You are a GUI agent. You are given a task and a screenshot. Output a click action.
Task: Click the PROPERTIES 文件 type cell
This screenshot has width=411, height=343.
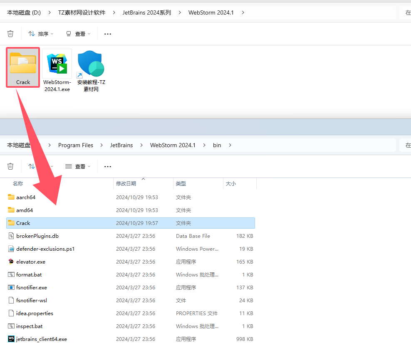pyautogui.click(x=197, y=313)
